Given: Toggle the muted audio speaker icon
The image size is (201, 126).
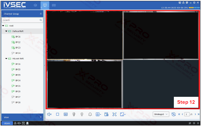Looking at the screenshot, I should pos(49,114).
